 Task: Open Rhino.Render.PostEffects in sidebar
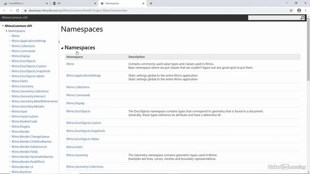(28, 161)
